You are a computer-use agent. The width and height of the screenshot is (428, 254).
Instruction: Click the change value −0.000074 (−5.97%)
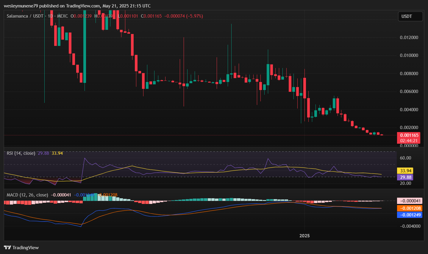pos(184,16)
